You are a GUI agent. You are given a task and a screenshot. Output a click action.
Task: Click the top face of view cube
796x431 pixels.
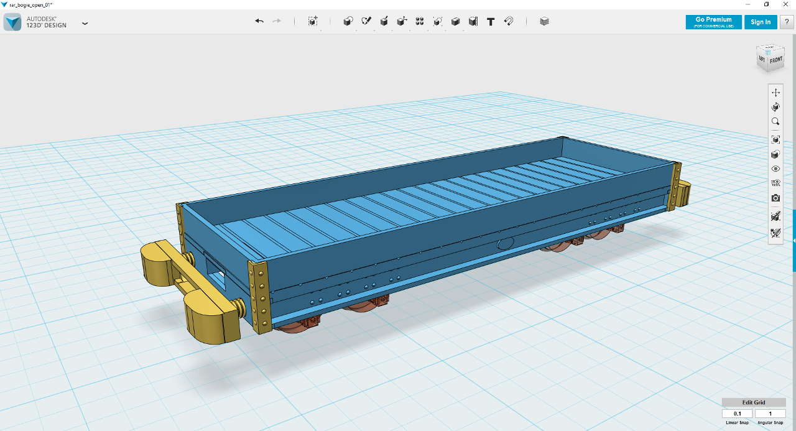770,48
